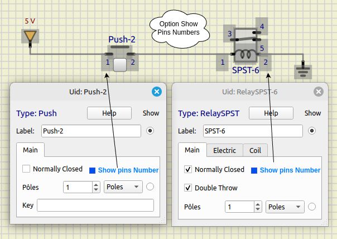Screen dimensions: 337x239
Task: Increase the relay Pôles spinner value
Action: point(257,204)
